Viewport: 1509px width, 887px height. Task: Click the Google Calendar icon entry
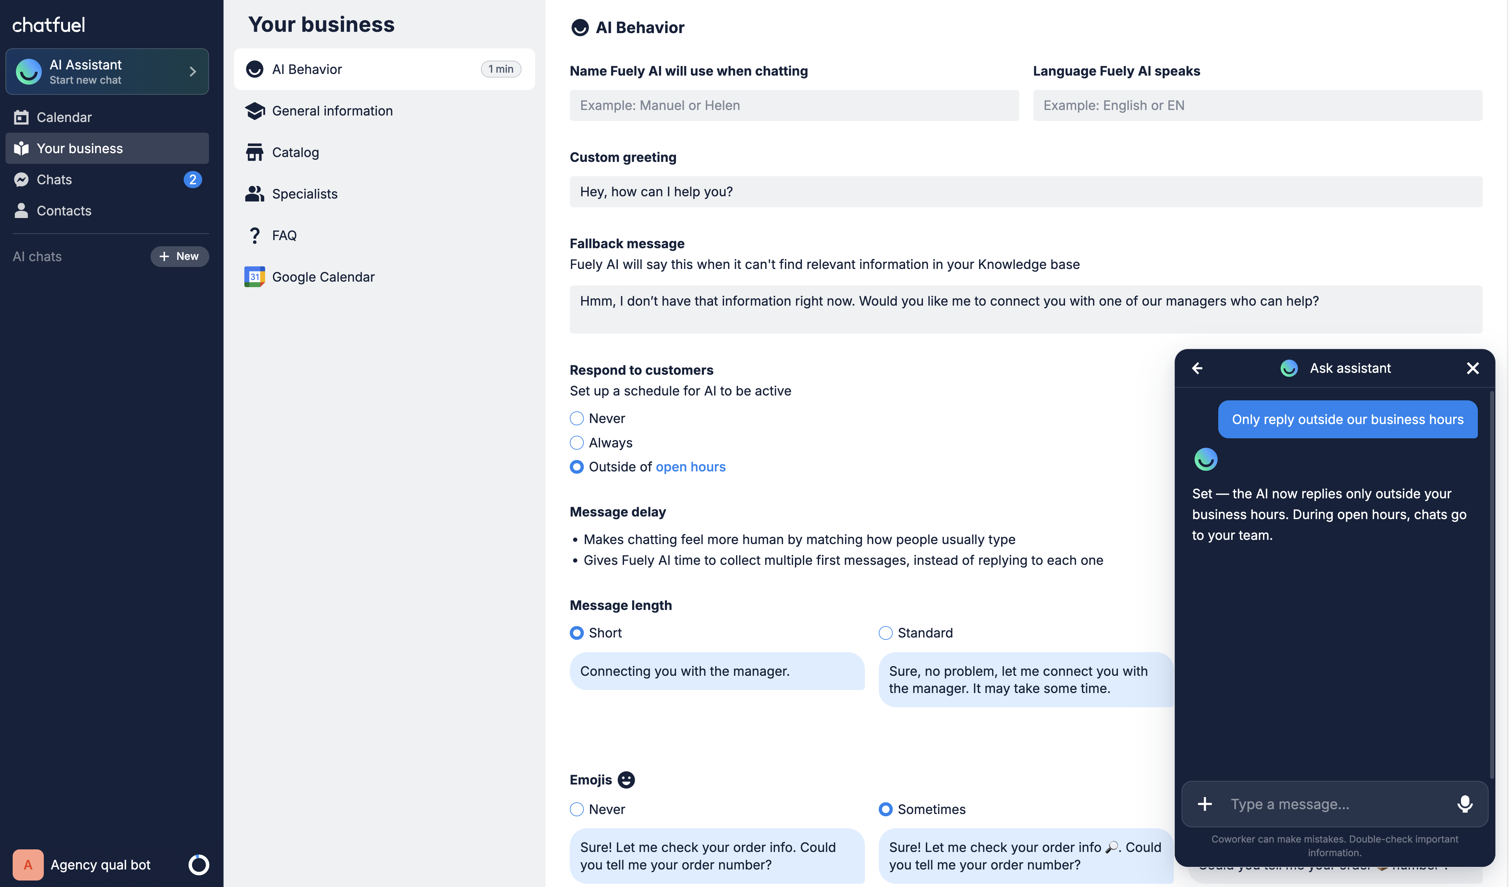tap(254, 277)
